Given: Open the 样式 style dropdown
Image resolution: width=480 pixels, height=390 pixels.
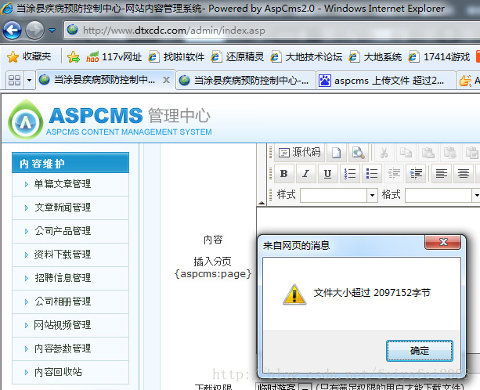Looking at the screenshot, I should click(x=338, y=195).
